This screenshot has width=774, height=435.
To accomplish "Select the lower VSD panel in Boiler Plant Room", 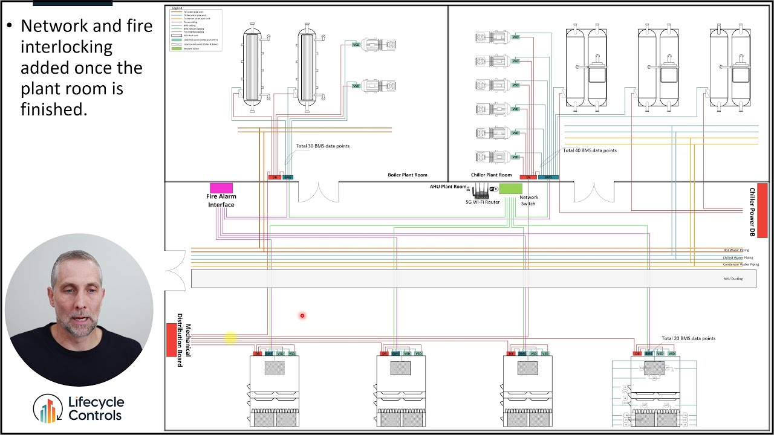I will click(x=357, y=86).
